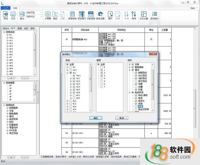Open the 系统计算书 bottom tab
This screenshot has height=165, width=200.
[x=61, y=157]
